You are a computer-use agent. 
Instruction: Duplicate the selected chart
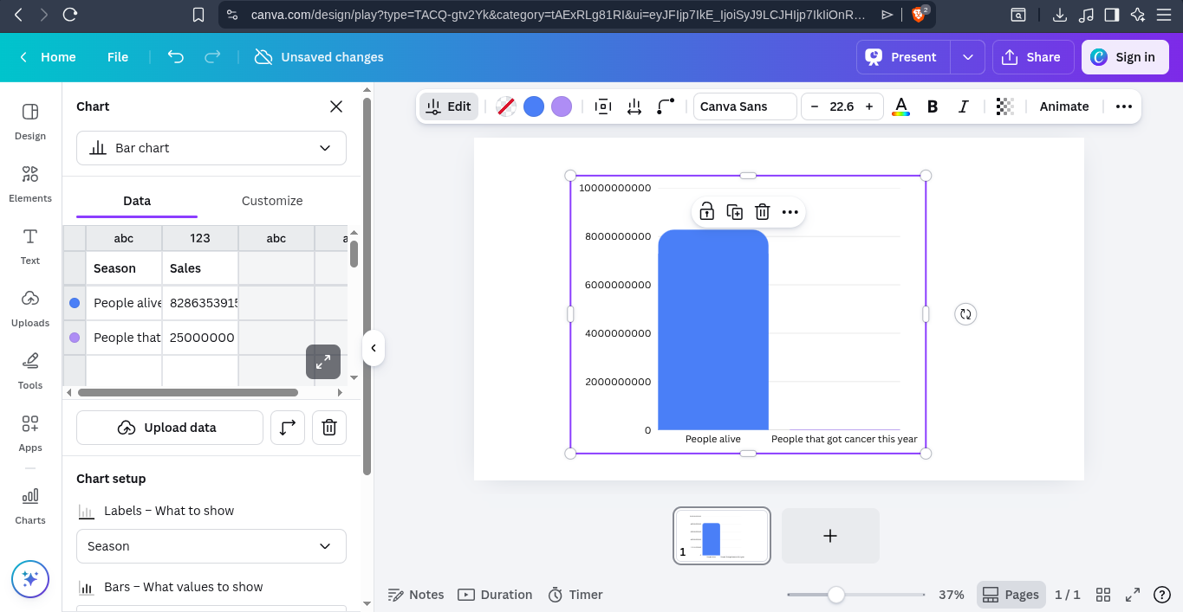coord(735,212)
